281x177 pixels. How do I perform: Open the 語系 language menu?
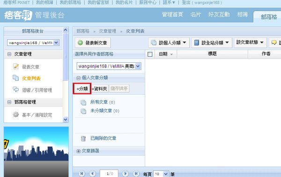(x=169, y=2)
